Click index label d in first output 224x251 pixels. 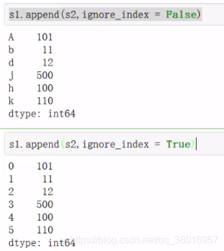click(11, 63)
